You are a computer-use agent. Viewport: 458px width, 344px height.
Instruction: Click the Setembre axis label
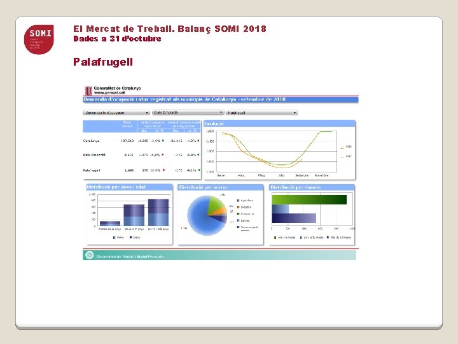click(302, 176)
